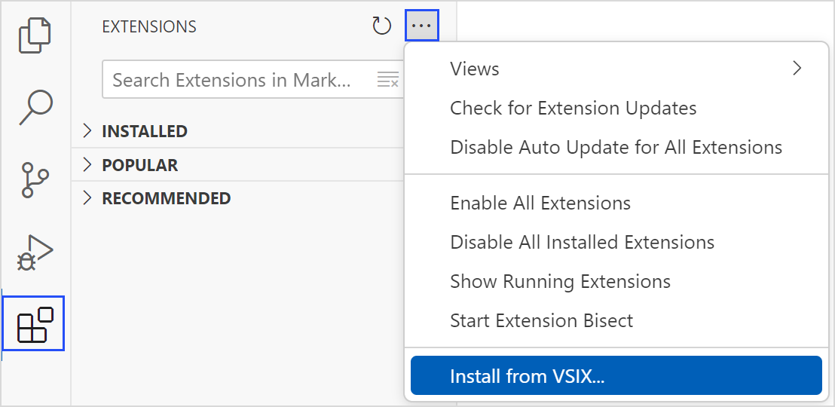This screenshot has height=407, width=835.
Task: Select the Extensions view icon
Action: 34,324
